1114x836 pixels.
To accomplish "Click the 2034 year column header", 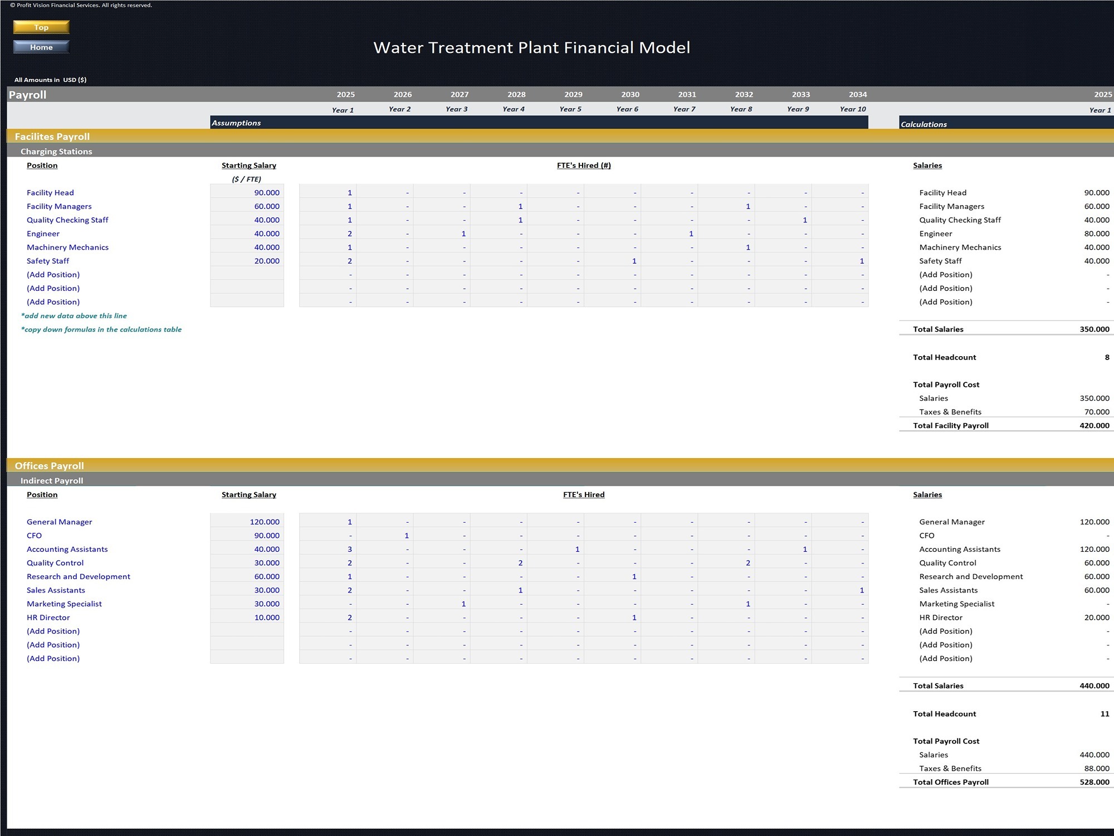I will pos(858,95).
